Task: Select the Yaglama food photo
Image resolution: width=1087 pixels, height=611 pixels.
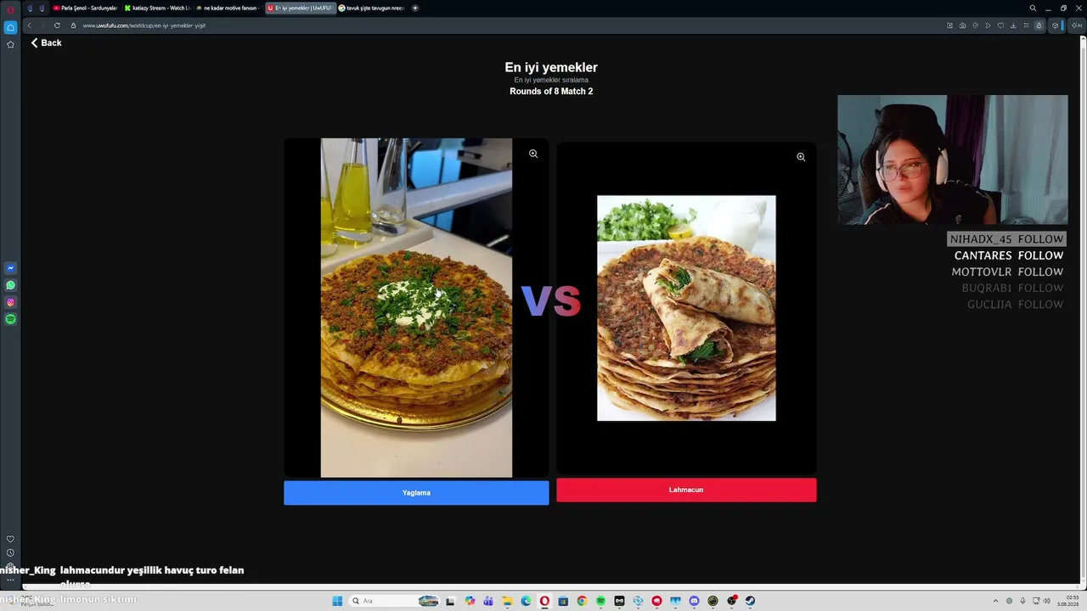Action: (x=416, y=307)
